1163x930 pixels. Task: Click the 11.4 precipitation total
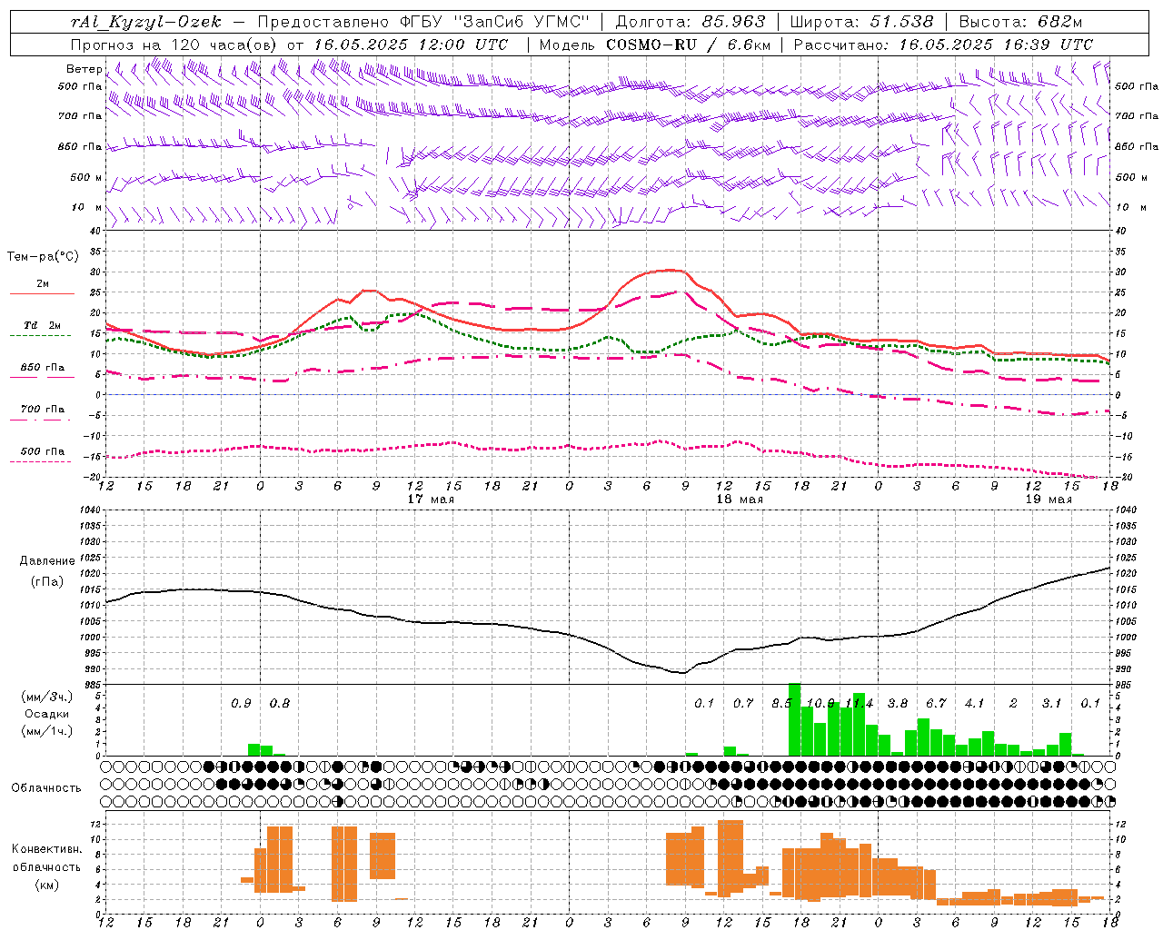(859, 704)
